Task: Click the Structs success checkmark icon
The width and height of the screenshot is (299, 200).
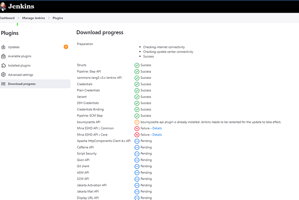Action: click(137, 65)
